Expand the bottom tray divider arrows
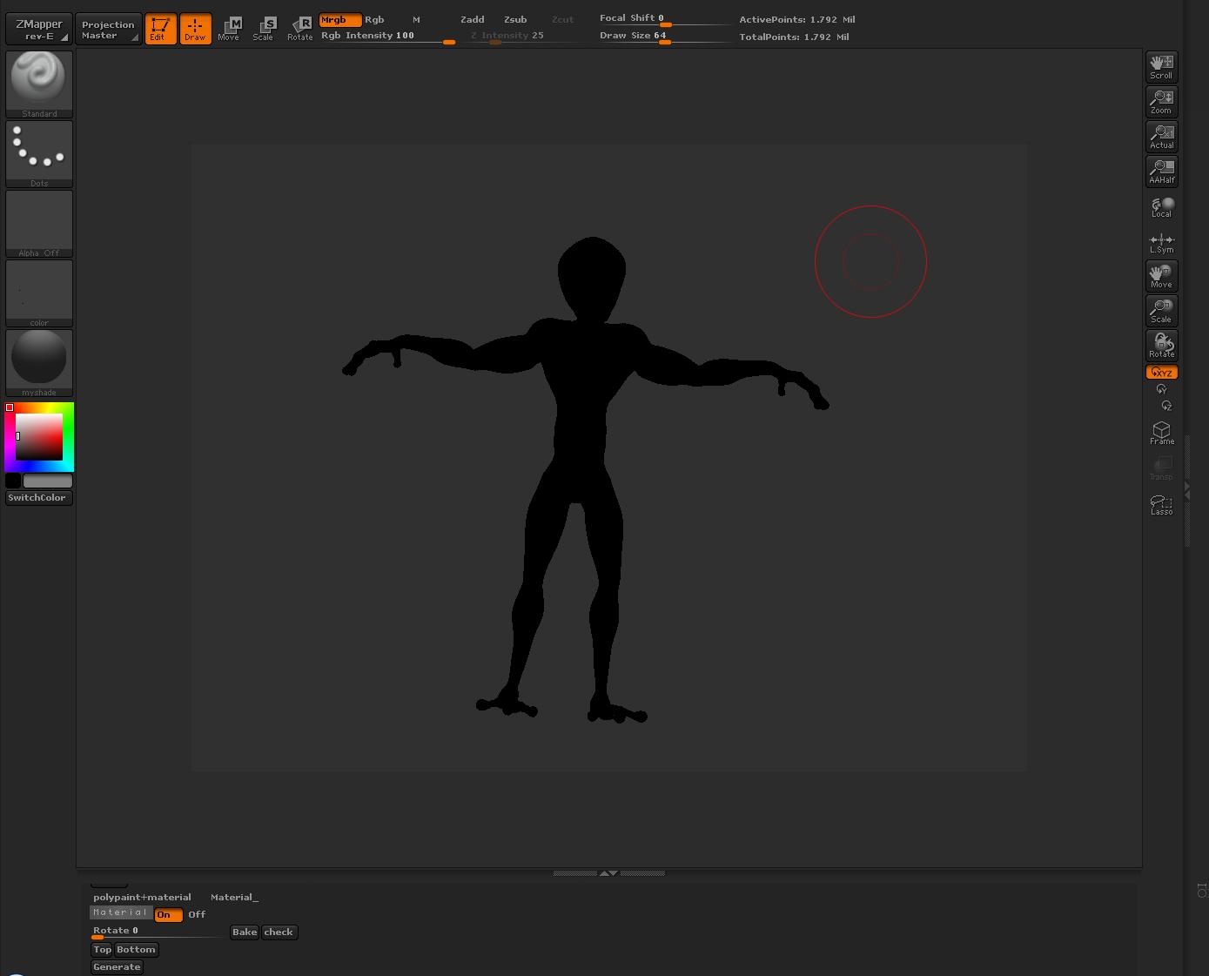Screen dimensions: 1209x976 click(x=609, y=873)
